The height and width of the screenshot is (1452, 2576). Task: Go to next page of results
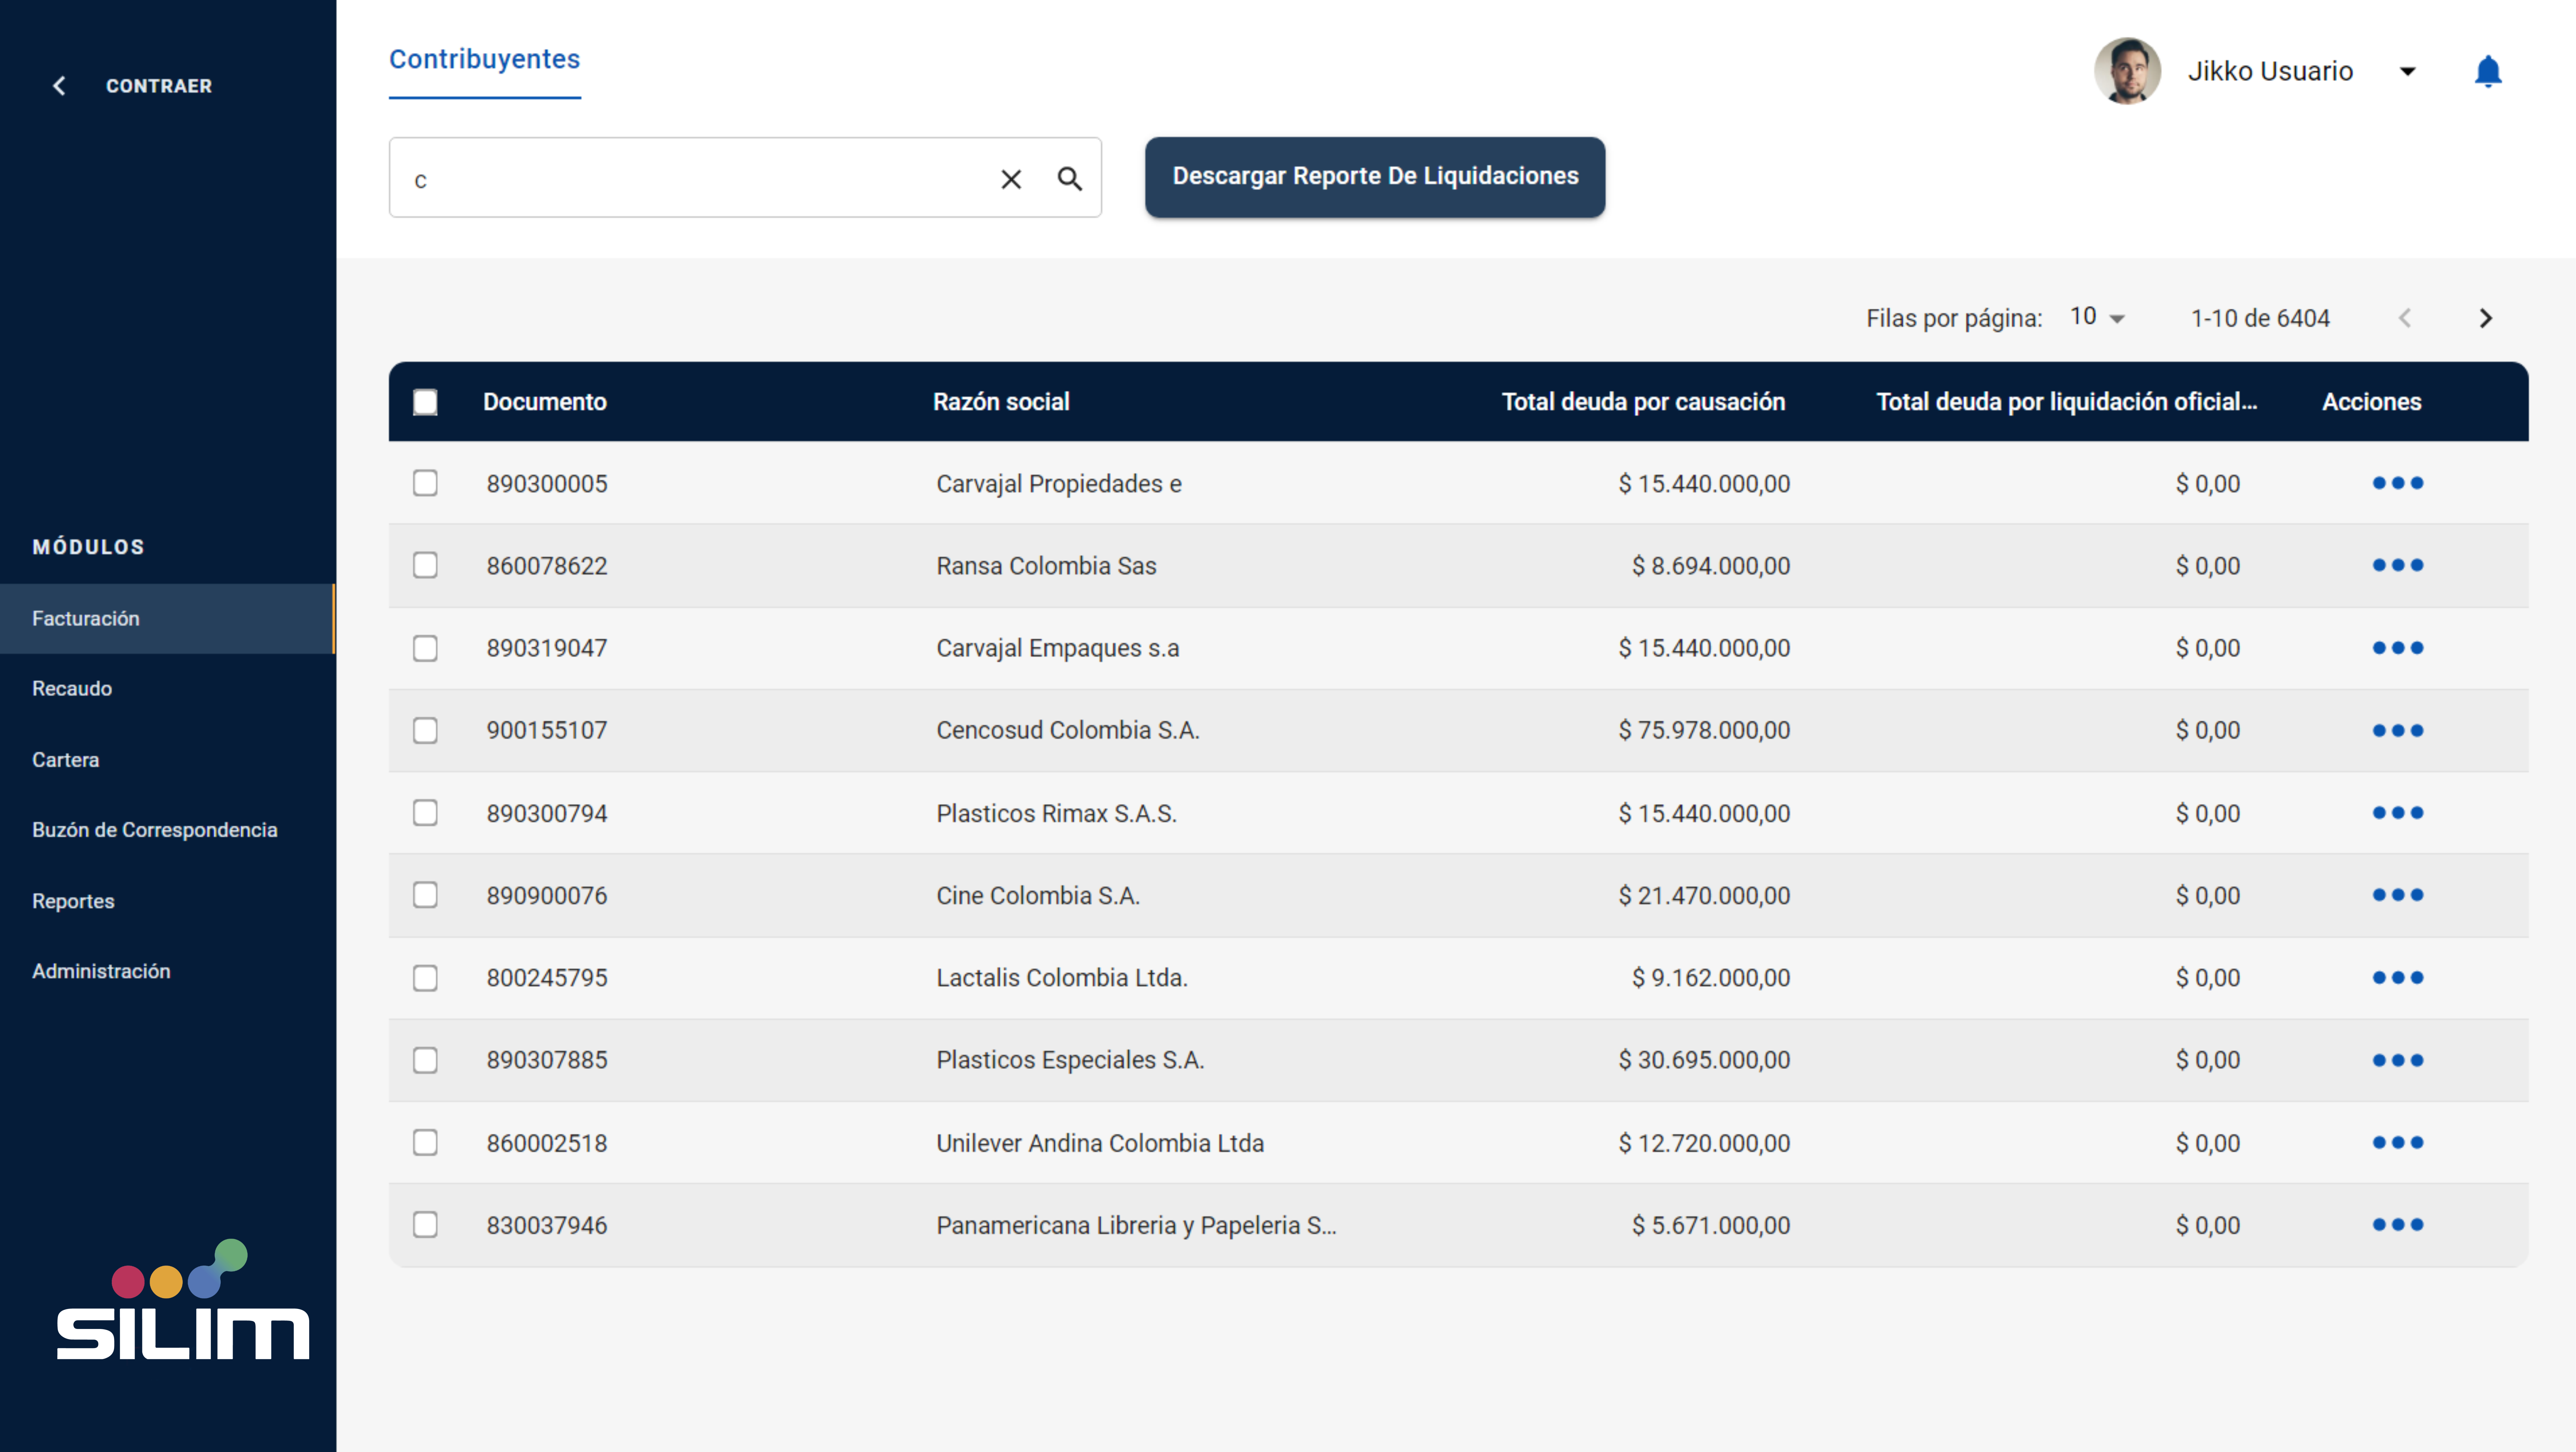[2486, 318]
